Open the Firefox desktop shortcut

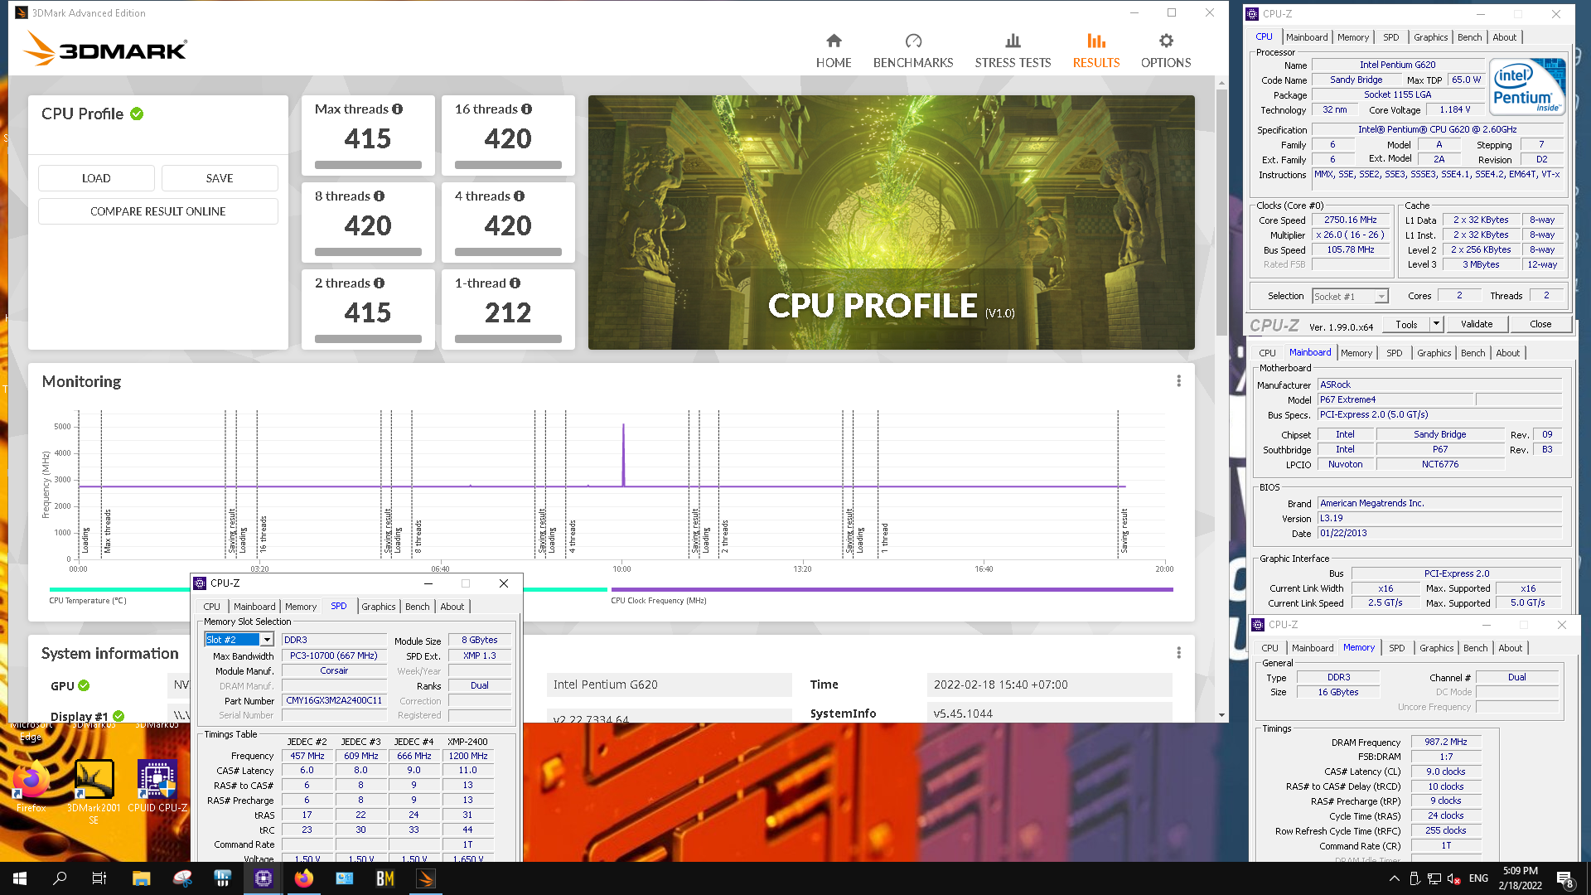tap(31, 786)
